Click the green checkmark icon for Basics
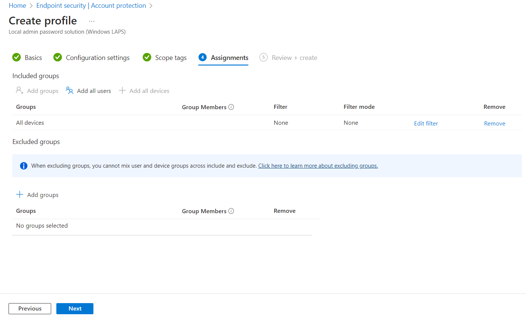The height and width of the screenshot is (322, 526). pos(17,57)
